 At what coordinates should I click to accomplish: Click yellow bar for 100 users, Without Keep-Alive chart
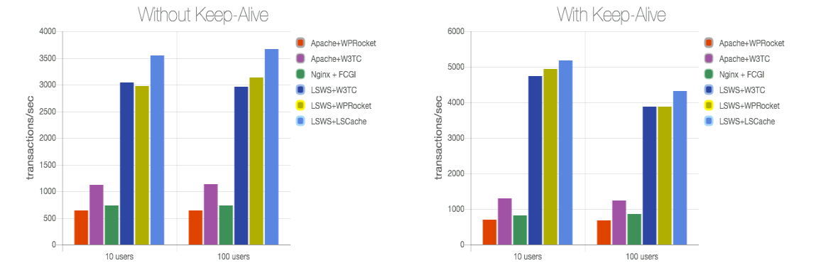pyautogui.click(x=256, y=161)
